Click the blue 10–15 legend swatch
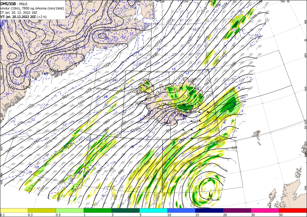 point(181,210)
